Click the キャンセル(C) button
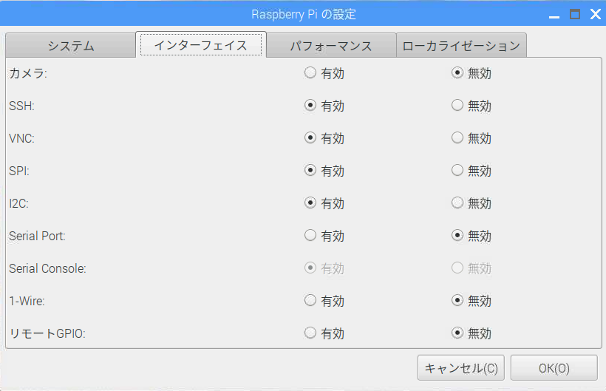The height and width of the screenshot is (391, 606). [x=461, y=368]
